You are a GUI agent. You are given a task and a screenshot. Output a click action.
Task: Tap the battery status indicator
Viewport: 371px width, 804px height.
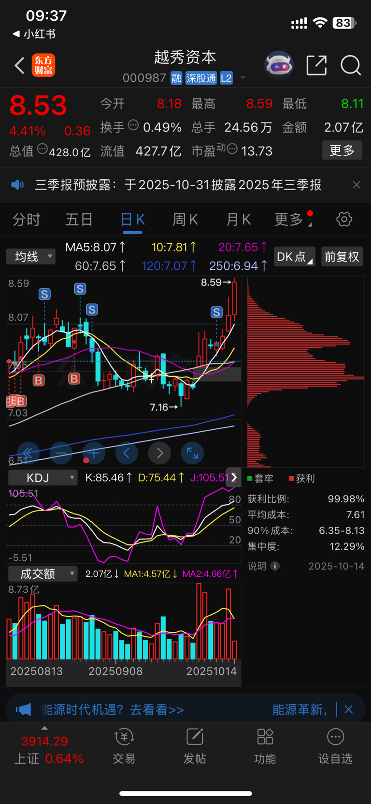point(344,23)
